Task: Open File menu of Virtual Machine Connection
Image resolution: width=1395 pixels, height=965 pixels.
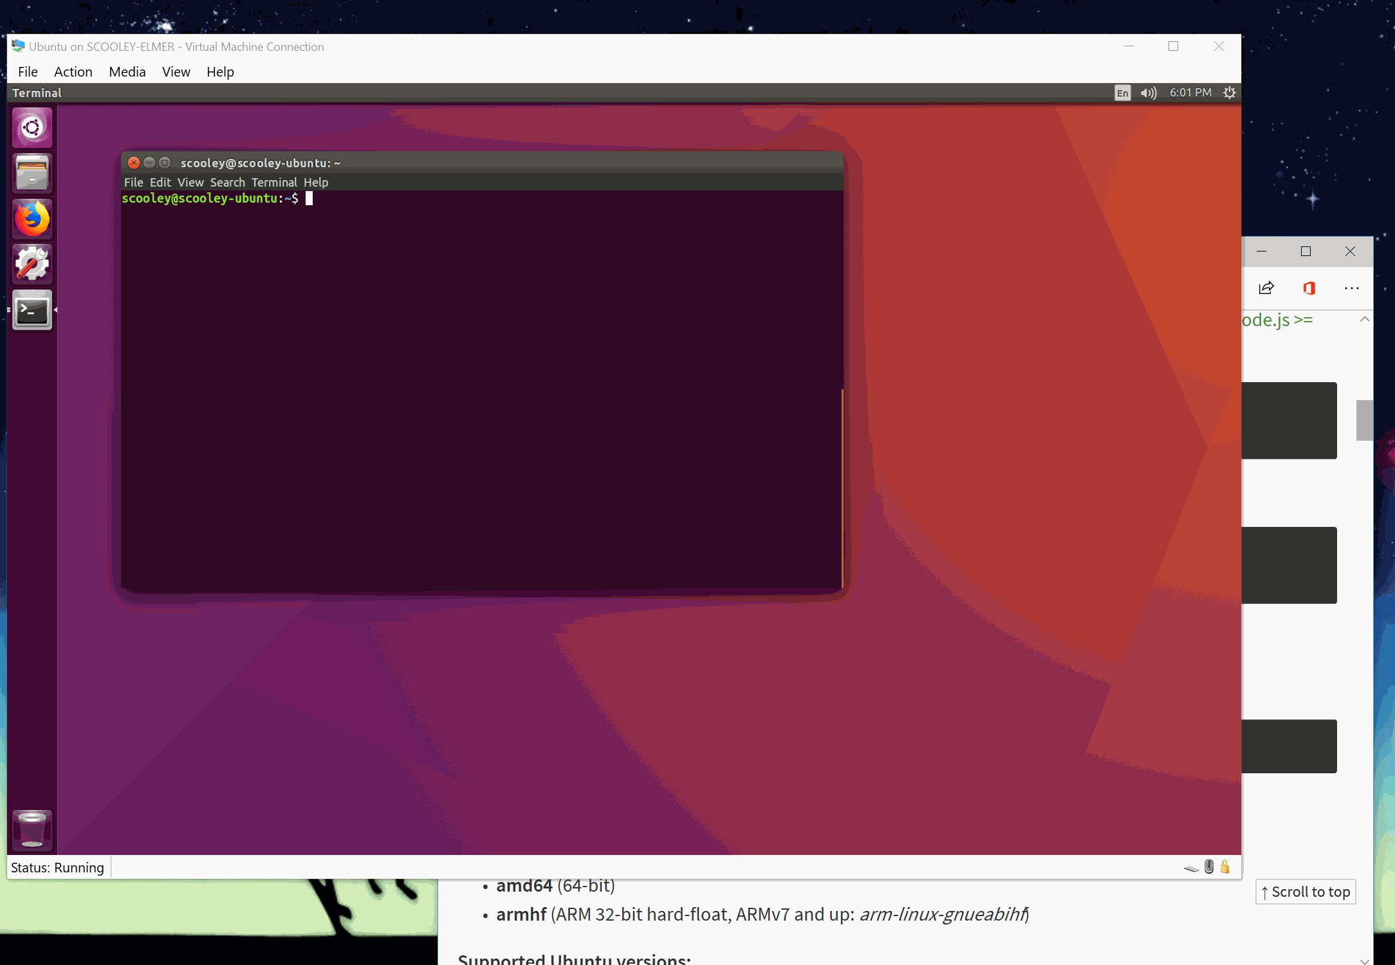Action: tap(28, 72)
